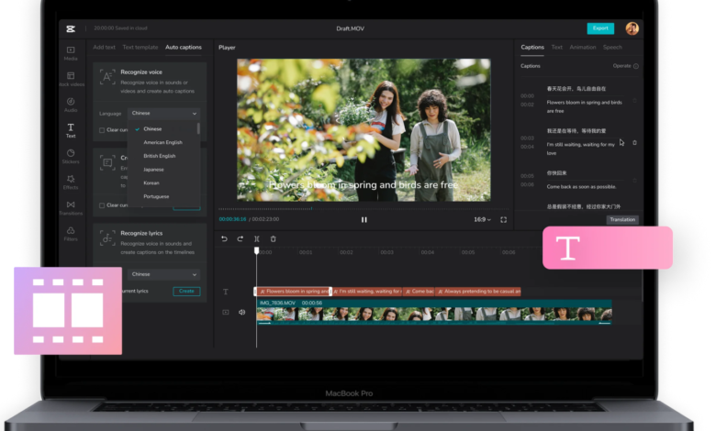
Task: Delete the "I'm still waiting" caption
Action: (x=634, y=143)
